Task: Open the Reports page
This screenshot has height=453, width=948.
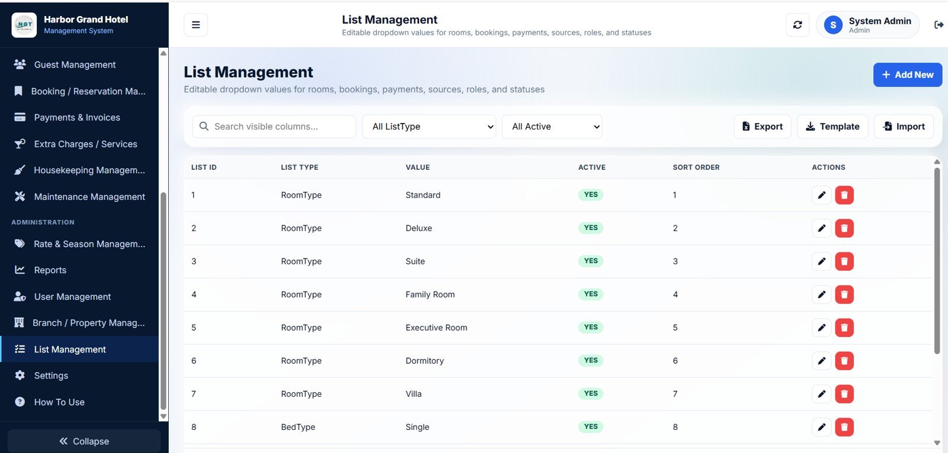Action: pos(79,270)
